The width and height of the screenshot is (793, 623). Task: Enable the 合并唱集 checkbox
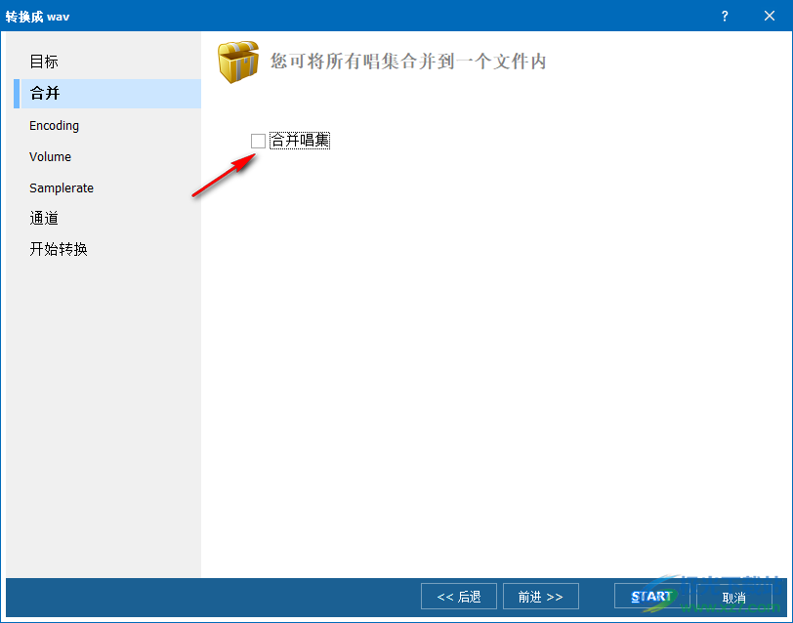[258, 141]
